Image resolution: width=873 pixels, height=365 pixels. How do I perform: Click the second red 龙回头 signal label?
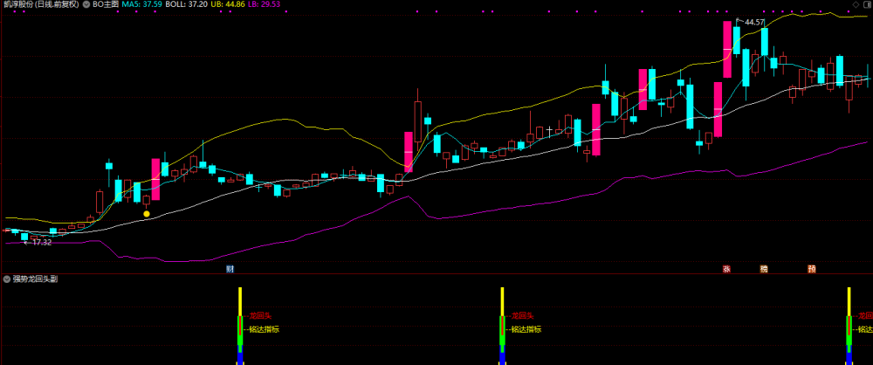(x=523, y=316)
